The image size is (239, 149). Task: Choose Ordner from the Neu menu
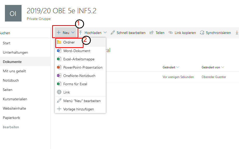pyautogui.click(x=80, y=42)
